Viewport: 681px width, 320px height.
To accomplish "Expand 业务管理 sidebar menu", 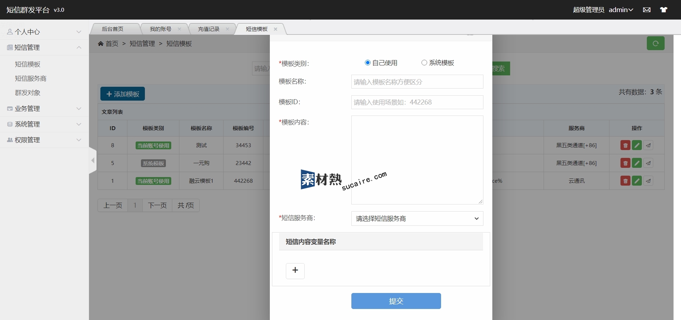I will click(x=44, y=109).
